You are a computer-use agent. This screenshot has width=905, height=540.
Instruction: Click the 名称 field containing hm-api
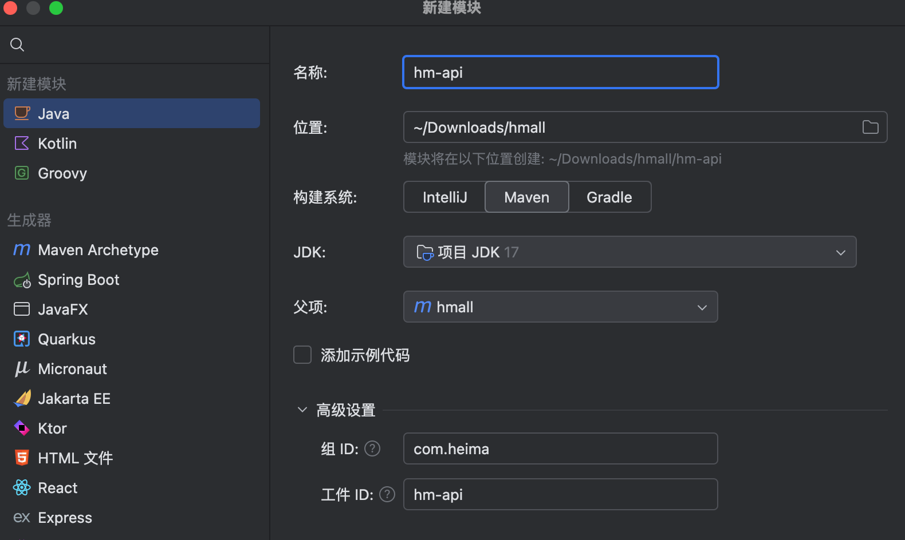coord(561,72)
